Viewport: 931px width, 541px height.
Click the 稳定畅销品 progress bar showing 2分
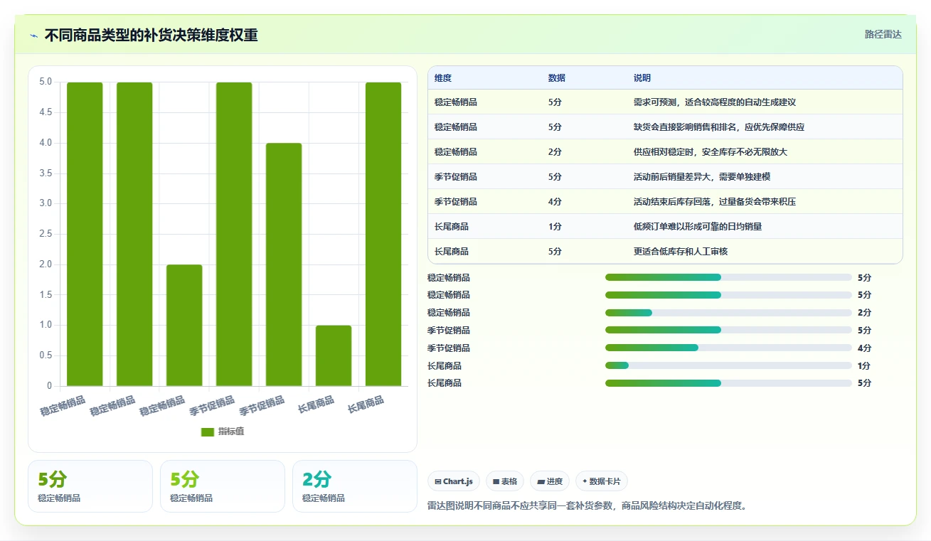point(728,313)
